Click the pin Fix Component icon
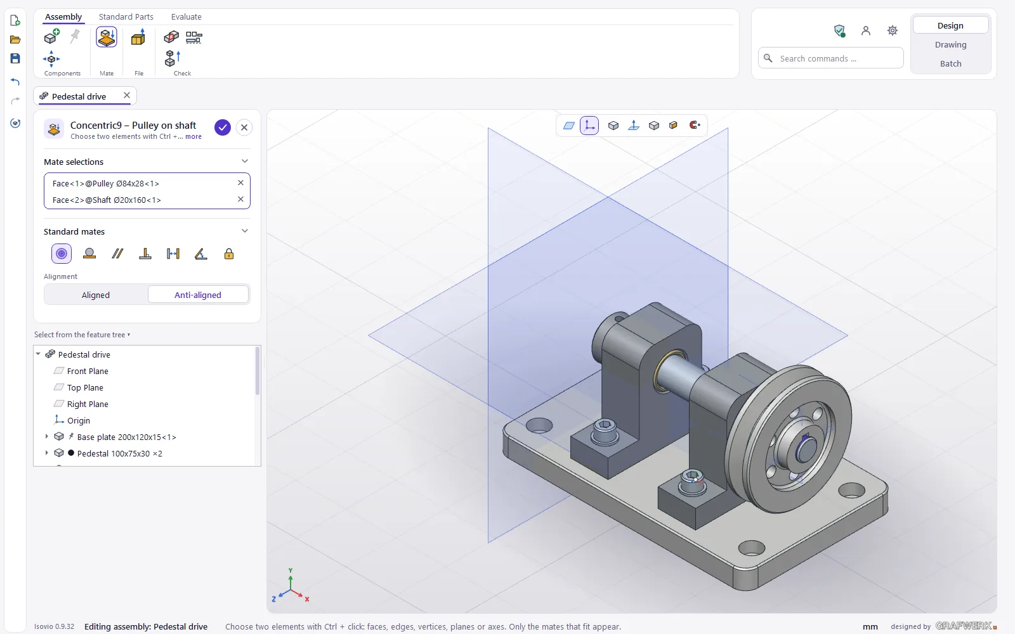 pos(75,36)
